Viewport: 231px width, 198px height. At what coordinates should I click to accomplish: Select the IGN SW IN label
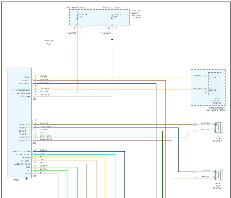pyautogui.click(x=25, y=161)
